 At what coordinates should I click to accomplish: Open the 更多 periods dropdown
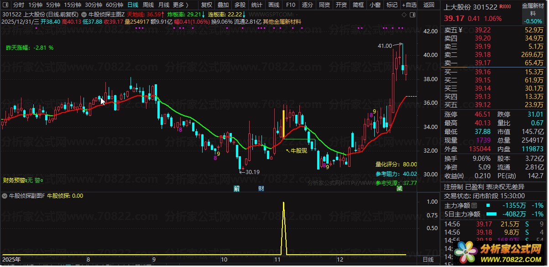[181, 5]
